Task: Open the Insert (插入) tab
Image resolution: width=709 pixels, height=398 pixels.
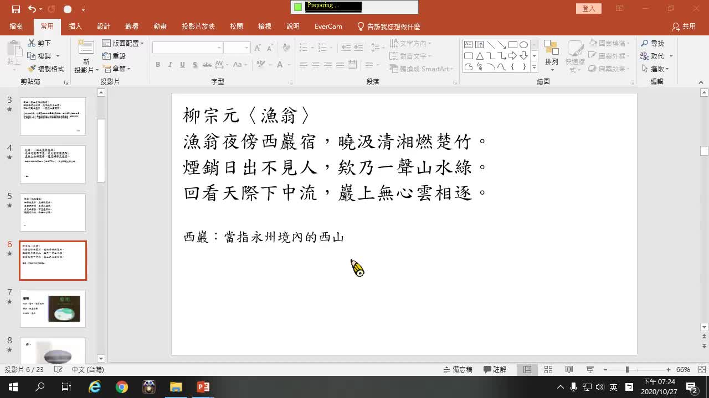Action: click(75, 27)
